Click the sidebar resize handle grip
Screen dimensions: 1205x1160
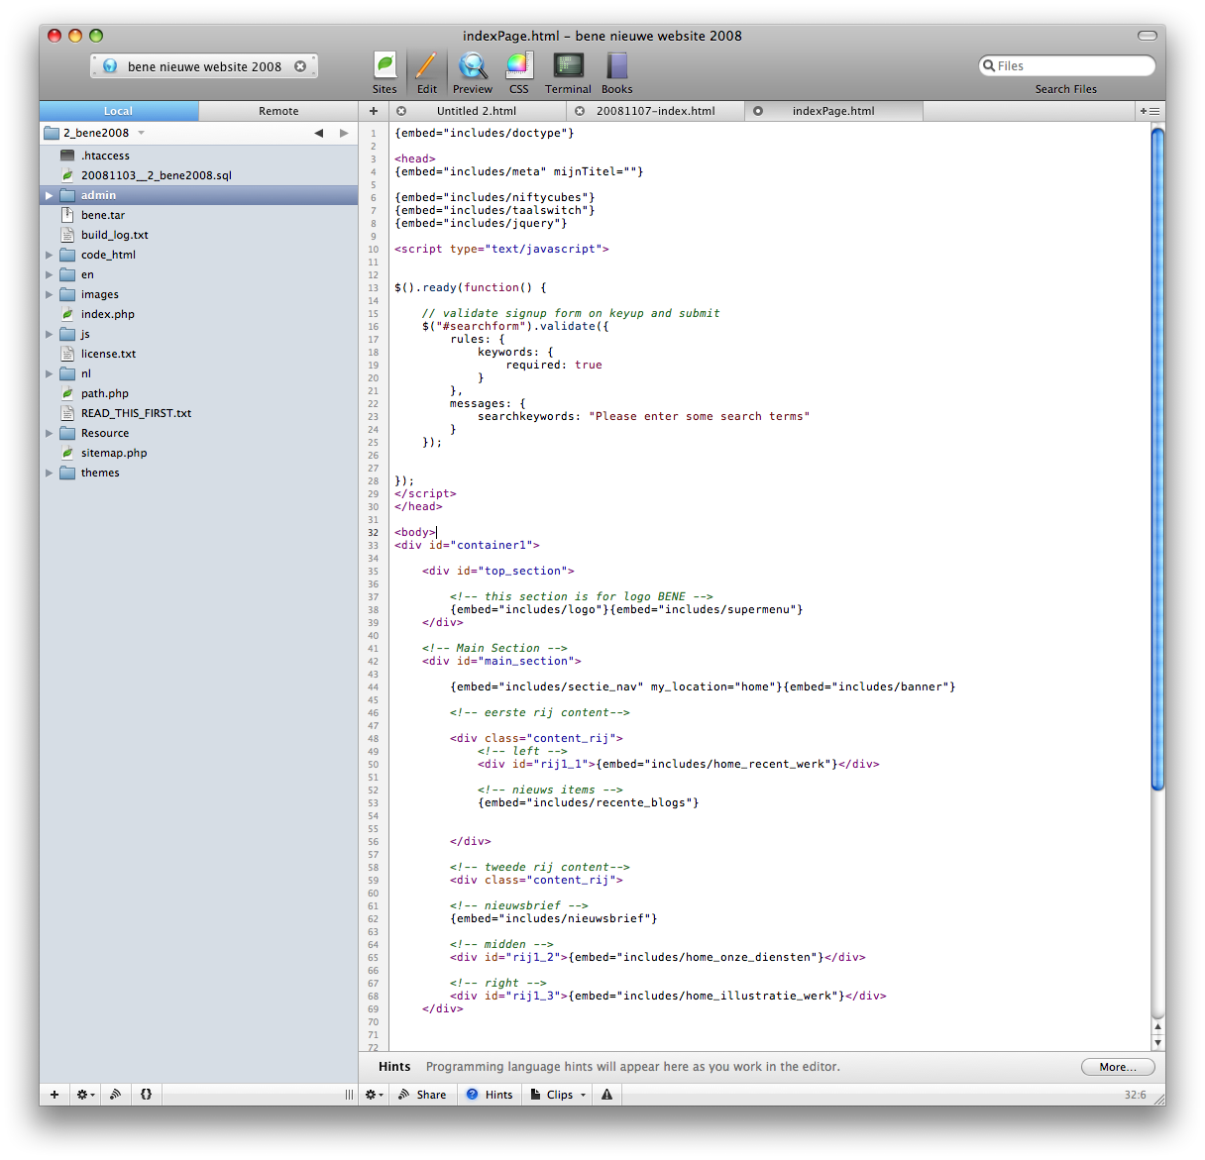point(349,1095)
